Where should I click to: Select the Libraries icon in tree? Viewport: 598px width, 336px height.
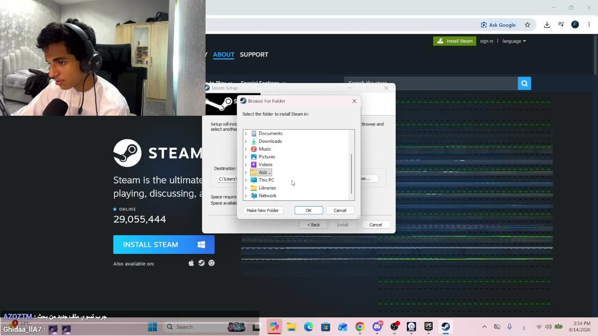tap(254, 188)
